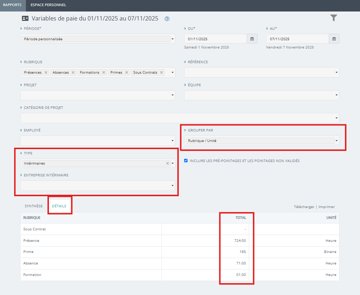Open the calendar picker for AU date
The height and width of the screenshot is (295, 360).
[334, 39]
